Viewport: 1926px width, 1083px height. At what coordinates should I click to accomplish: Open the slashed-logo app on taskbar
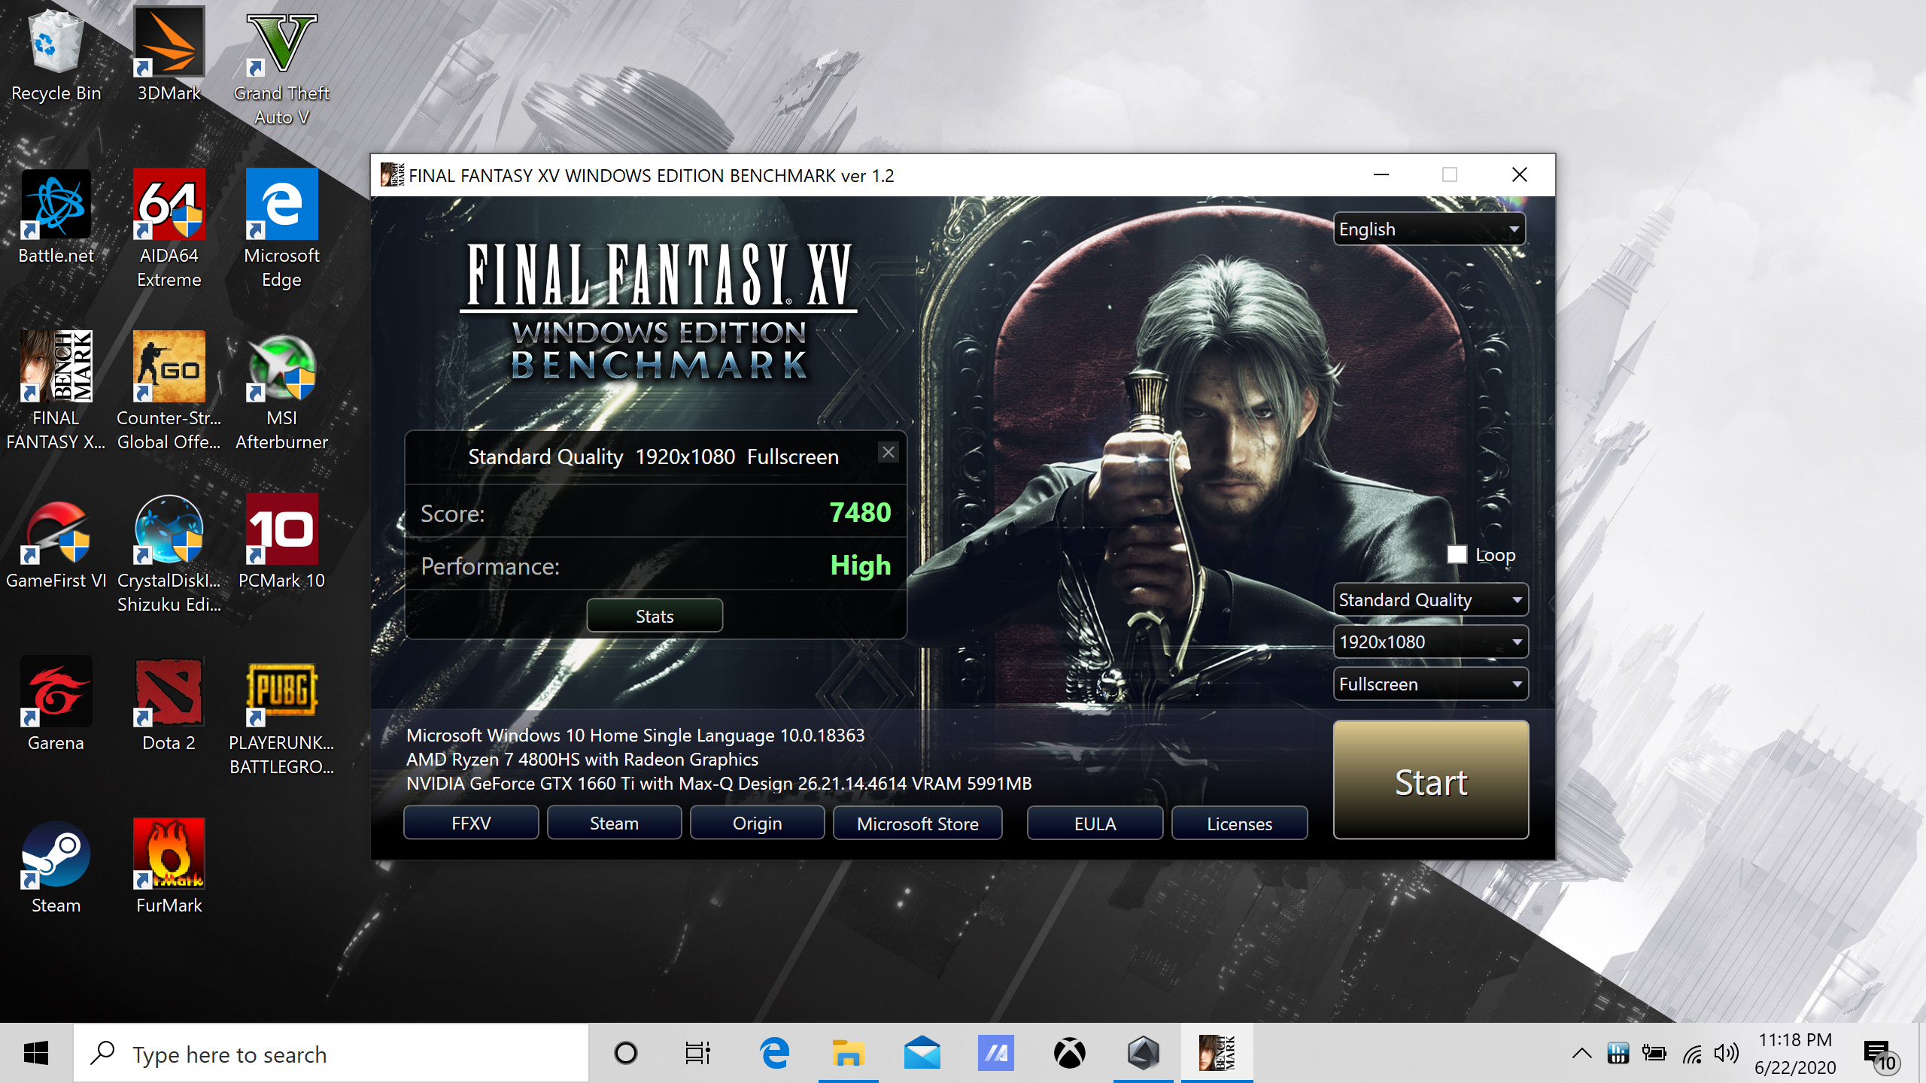coord(995,1054)
